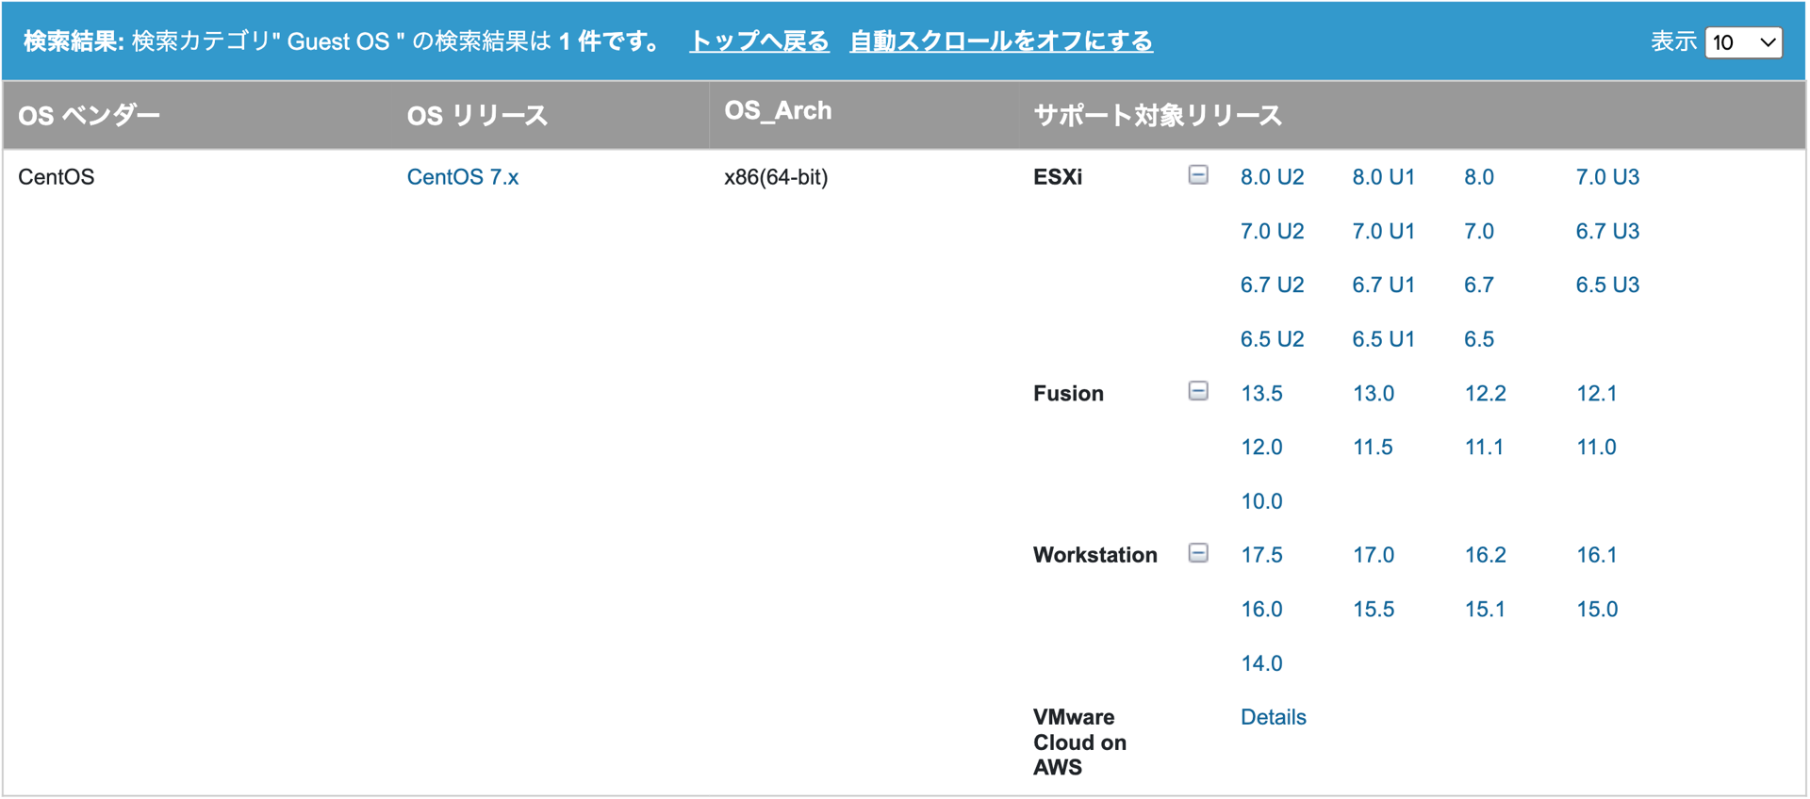Sort by the OS ベンダー column header
Image resolution: width=1810 pixels, height=799 pixels.
[x=90, y=115]
